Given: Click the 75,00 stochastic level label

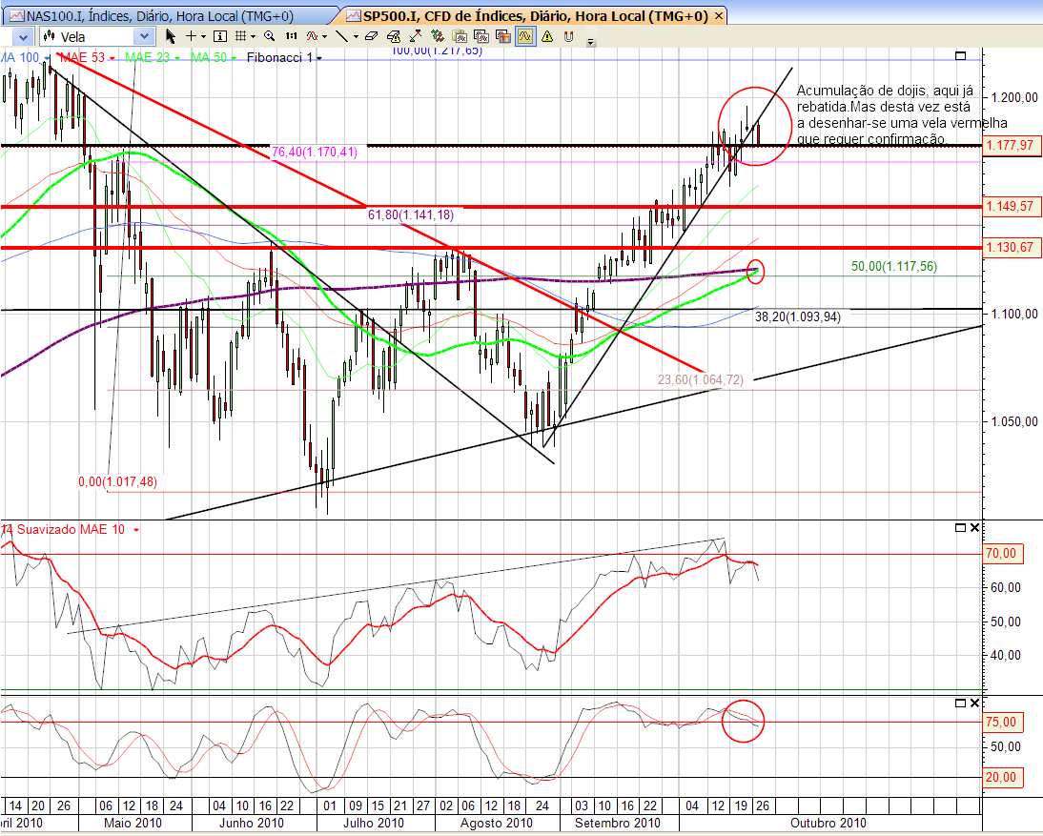Looking at the screenshot, I should click(x=1002, y=723).
